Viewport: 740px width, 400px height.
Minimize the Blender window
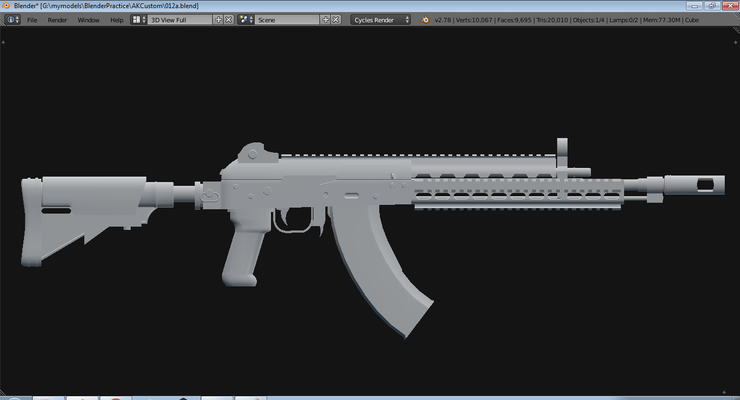click(x=694, y=5)
